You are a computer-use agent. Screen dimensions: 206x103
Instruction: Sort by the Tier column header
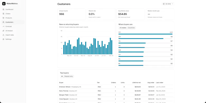pos(98,83)
